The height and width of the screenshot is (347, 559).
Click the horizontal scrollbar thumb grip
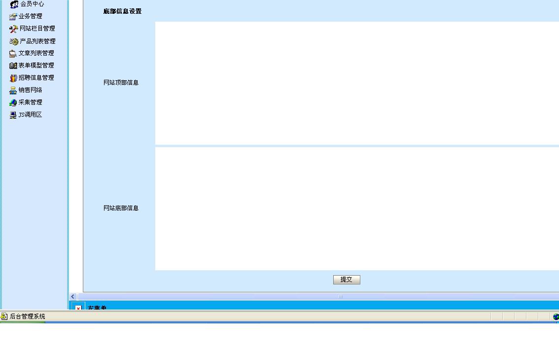coord(340,296)
